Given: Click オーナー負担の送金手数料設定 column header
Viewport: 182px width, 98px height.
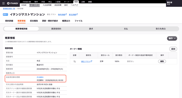Looking at the screenshot, I should pos(140,55).
